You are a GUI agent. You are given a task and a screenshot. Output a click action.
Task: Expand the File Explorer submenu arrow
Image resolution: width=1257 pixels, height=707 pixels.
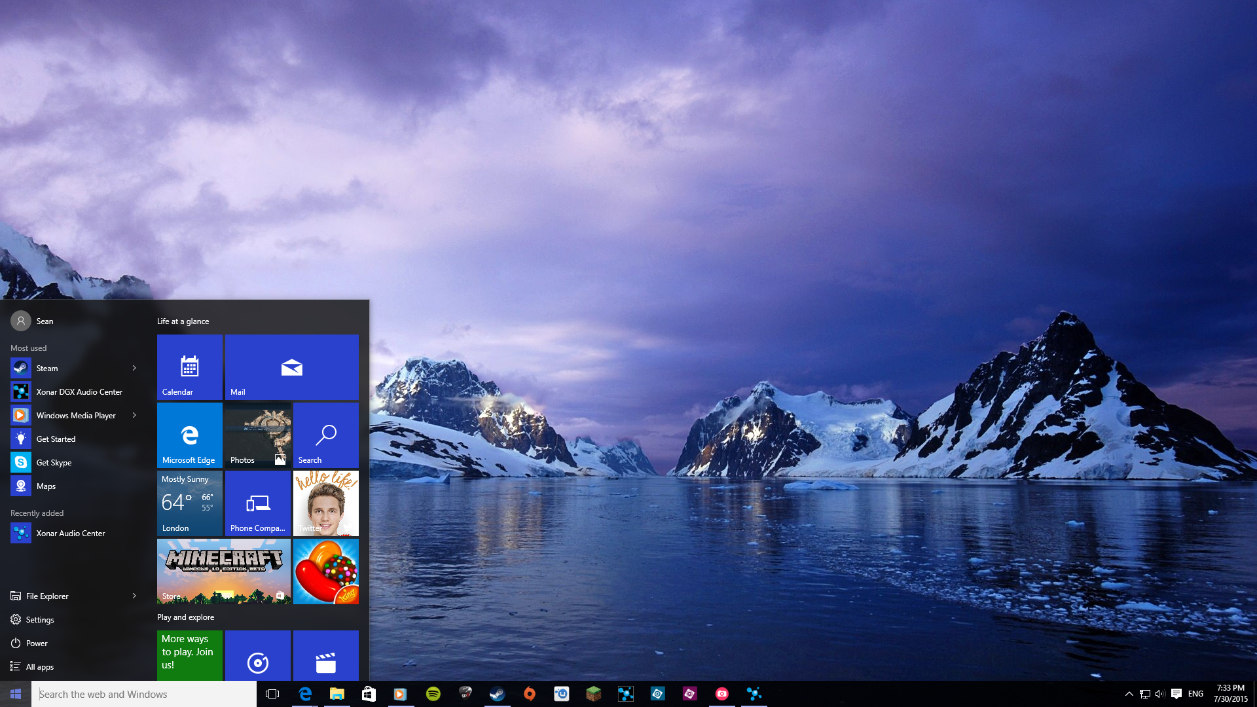pos(136,596)
